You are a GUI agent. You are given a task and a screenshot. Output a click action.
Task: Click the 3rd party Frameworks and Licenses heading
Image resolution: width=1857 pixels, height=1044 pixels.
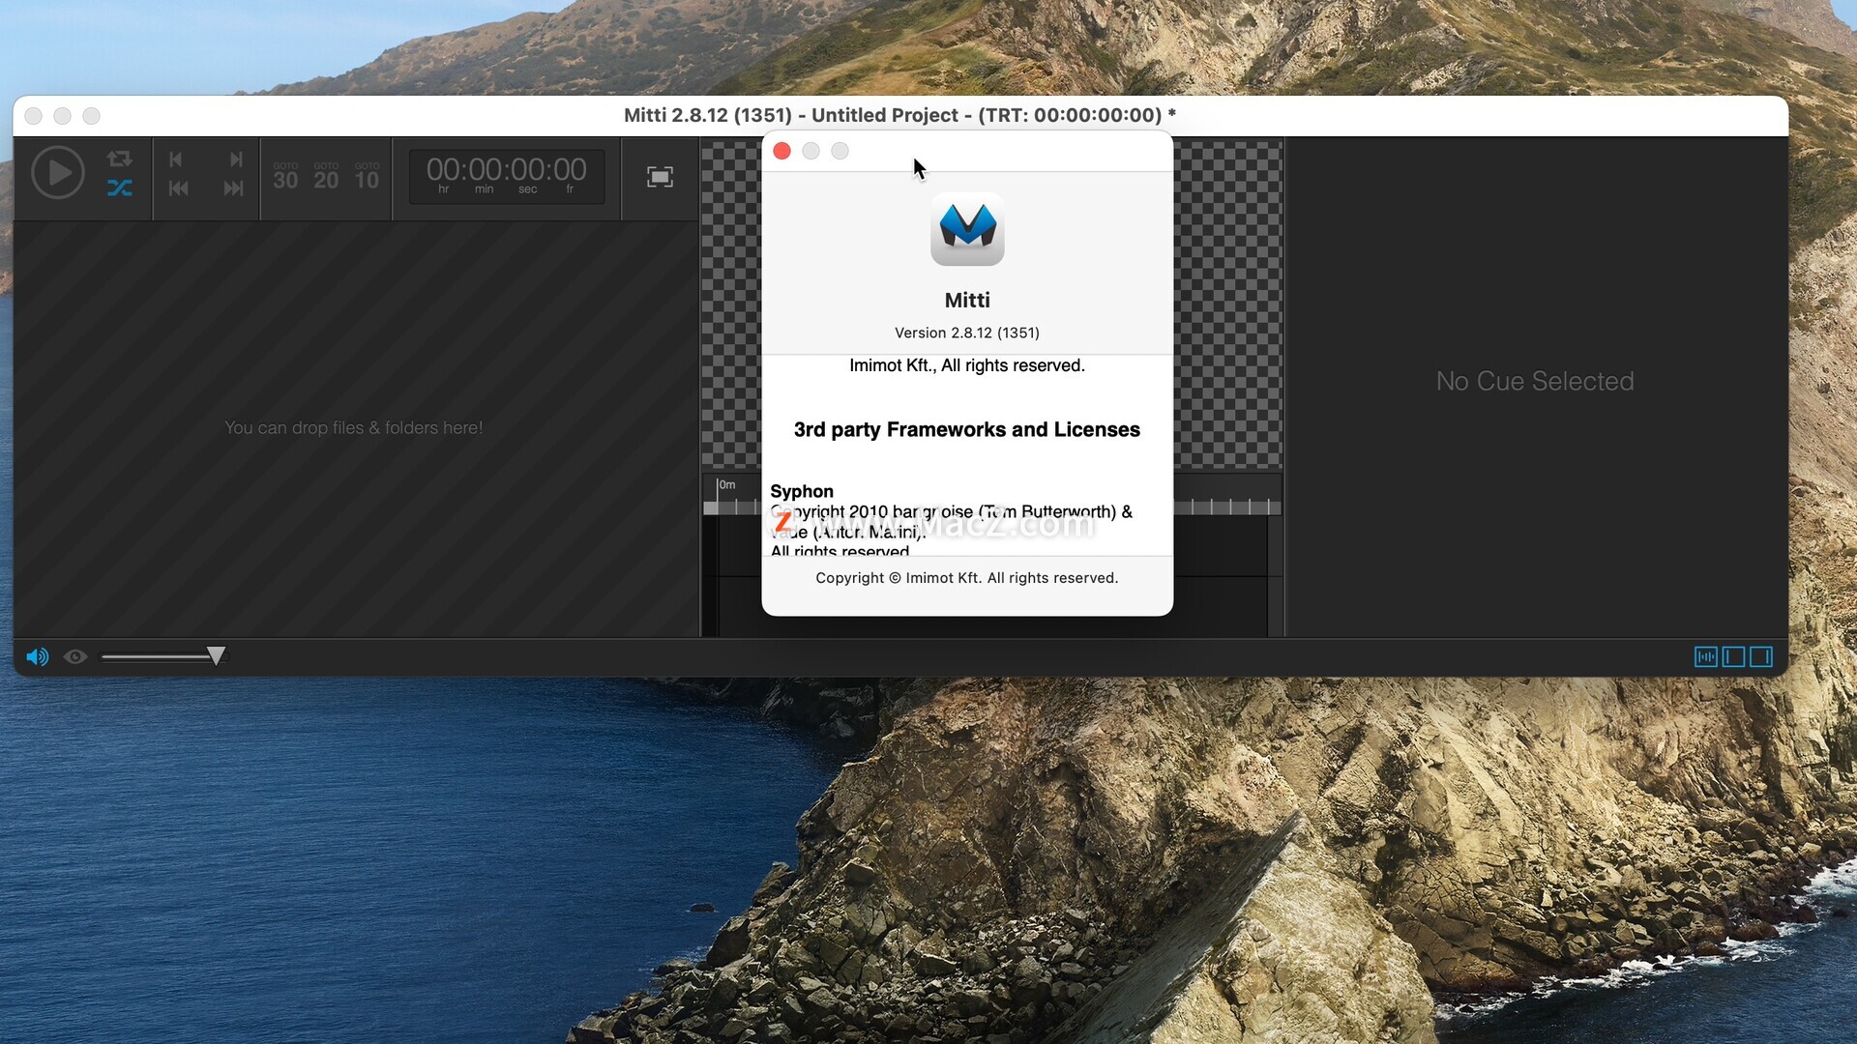tap(967, 429)
